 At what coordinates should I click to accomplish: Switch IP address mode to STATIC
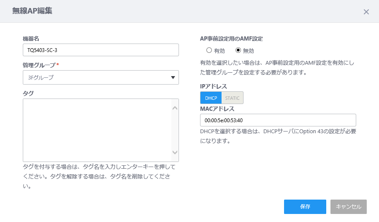(232, 98)
